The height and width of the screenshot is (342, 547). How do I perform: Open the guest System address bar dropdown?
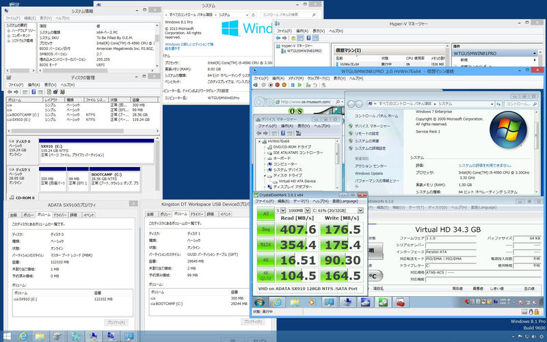pyautogui.click(x=492, y=104)
